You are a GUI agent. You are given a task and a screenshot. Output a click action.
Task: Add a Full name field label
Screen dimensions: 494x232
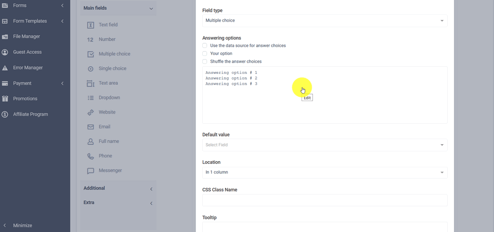(109, 142)
